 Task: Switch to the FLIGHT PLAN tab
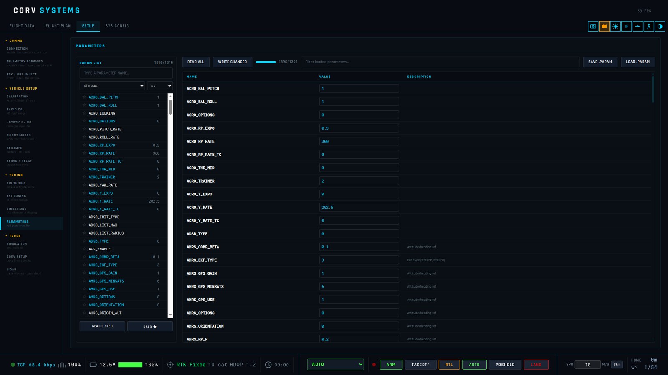tap(58, 26)
